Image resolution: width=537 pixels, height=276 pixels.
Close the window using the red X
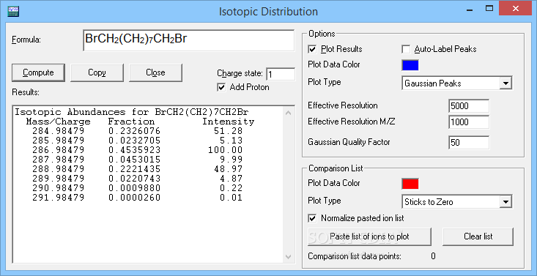click(x=516, y=9)
